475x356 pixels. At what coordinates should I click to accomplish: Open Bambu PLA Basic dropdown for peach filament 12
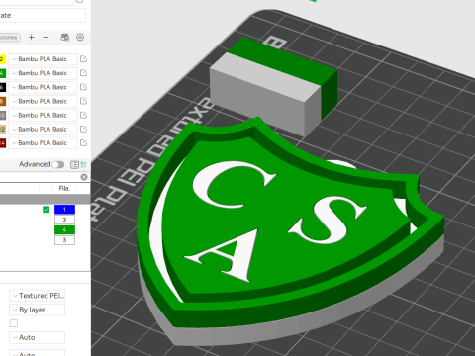tap(43, 129)
